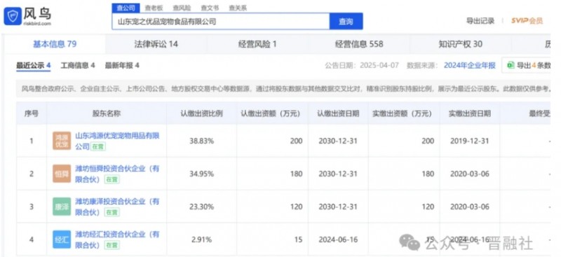Select the 查关系 search tab
Screen dimensions: 561x257
tap(238, 8)
